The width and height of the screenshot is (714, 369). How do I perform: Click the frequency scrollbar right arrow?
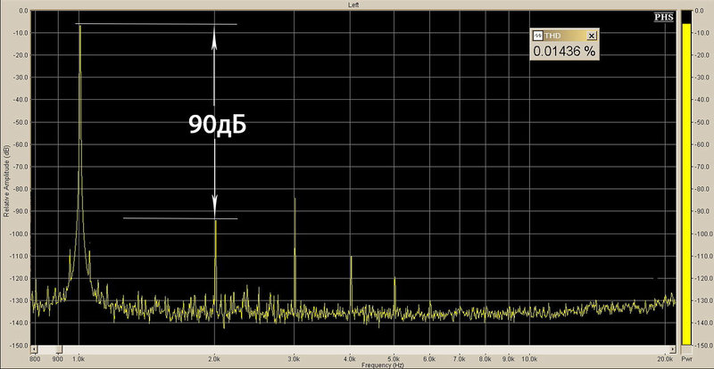pos(672,349)
